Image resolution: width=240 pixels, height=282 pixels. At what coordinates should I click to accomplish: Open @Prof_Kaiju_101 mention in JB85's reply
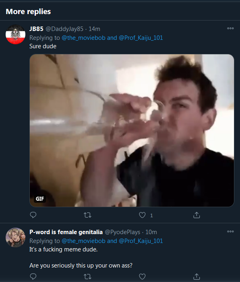point(141,38)
